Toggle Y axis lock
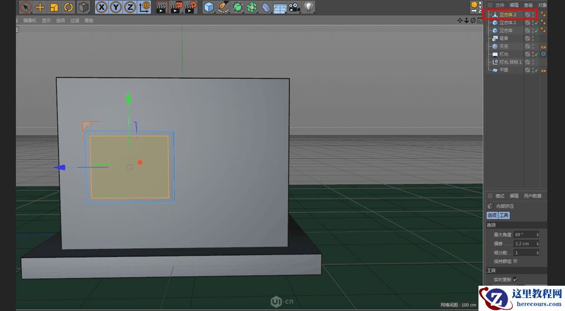Screen dimensions: 565x311 (x=116, y=7)
